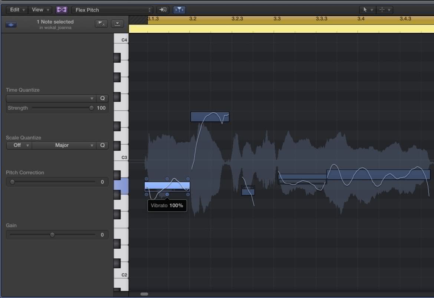
Task: Click the lower-left Gain handle of selected note
Action: coord(147,195)
